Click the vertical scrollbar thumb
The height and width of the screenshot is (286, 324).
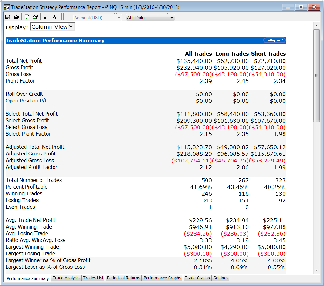(316, 76)
